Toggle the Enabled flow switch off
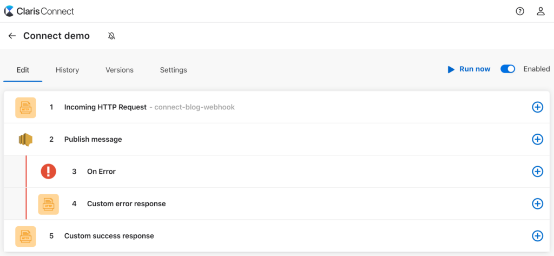The width and height of the screenshot is (554, 256). click(507, 69)
